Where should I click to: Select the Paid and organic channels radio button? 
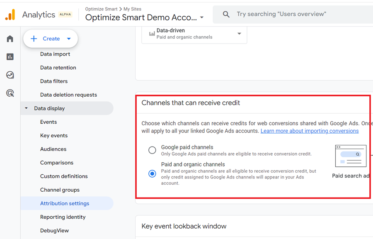(152, 173)
